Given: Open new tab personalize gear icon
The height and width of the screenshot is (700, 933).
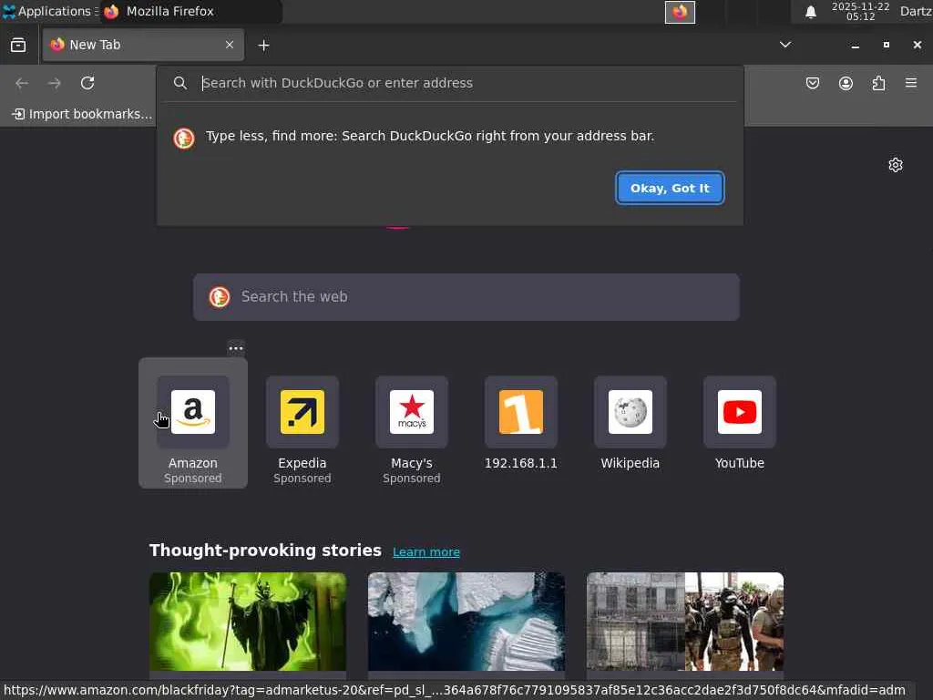Looking at the screenshot, I should click(x=896, y=165).
